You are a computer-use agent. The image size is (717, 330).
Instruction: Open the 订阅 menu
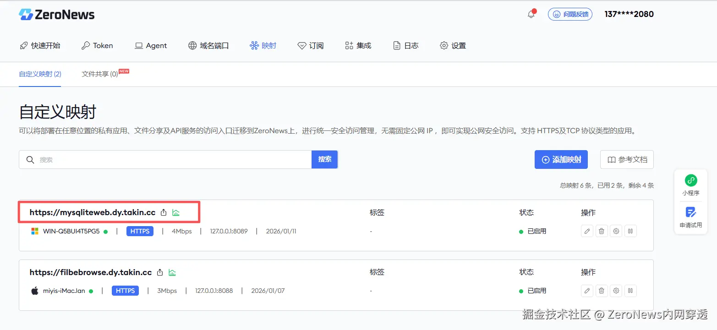(311, 46)
